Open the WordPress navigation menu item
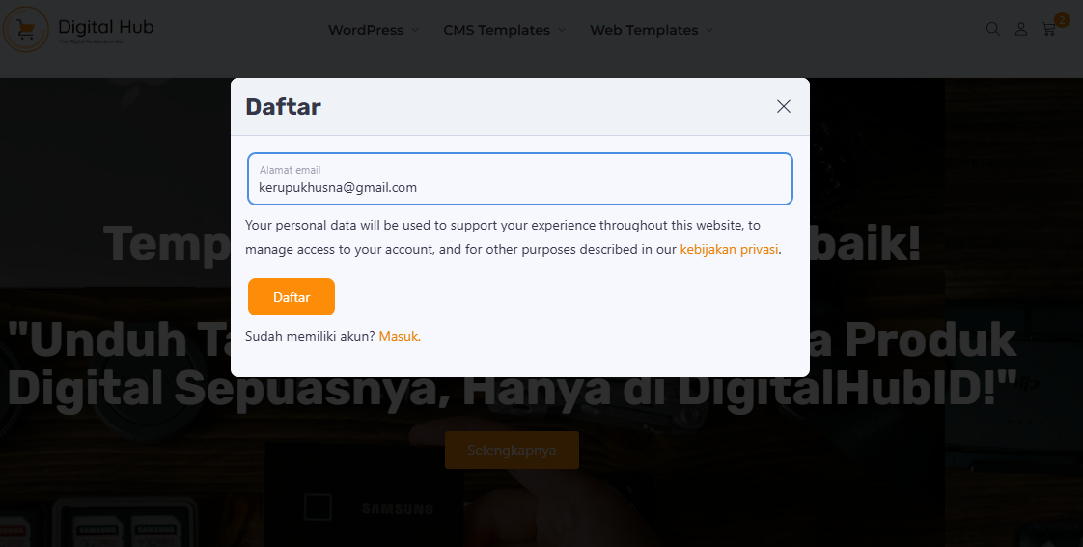 [366, 31]
